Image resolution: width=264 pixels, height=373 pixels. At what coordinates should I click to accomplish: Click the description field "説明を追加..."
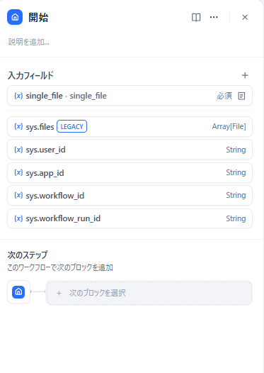(29, 42)
